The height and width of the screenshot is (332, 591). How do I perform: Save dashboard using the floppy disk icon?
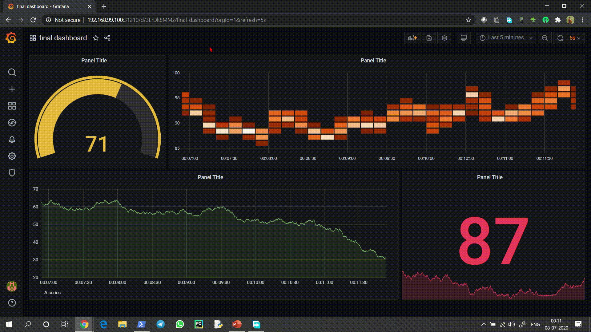(x=429, y=38)
